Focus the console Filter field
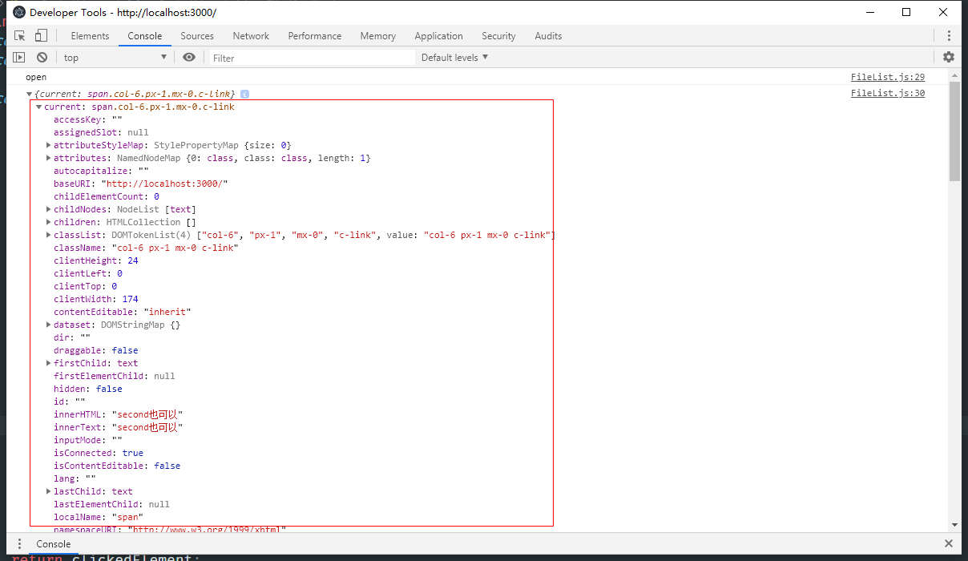Screen dimensions: 968x561 (x=313, y=58)
